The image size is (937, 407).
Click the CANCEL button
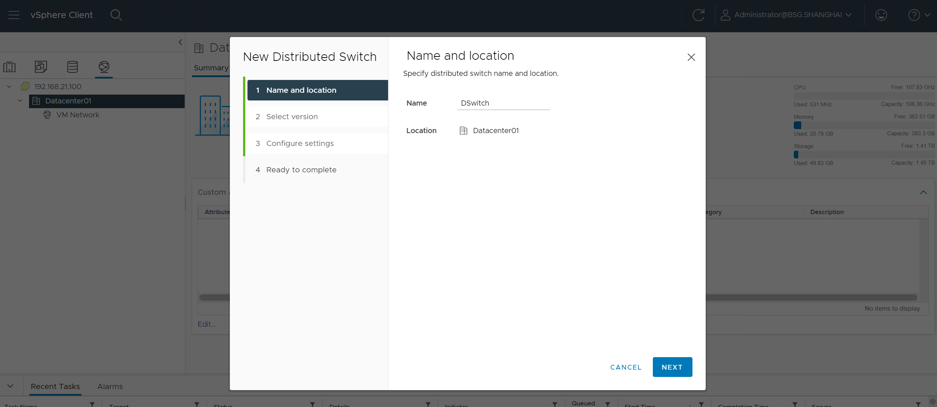pos(626,367)
